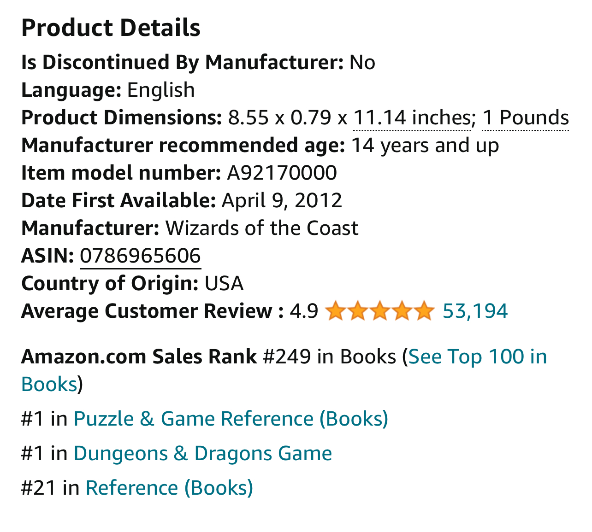Click the first star in the rating
The width and height of the screenshot is (592, 532).
(x=336, y=311)
